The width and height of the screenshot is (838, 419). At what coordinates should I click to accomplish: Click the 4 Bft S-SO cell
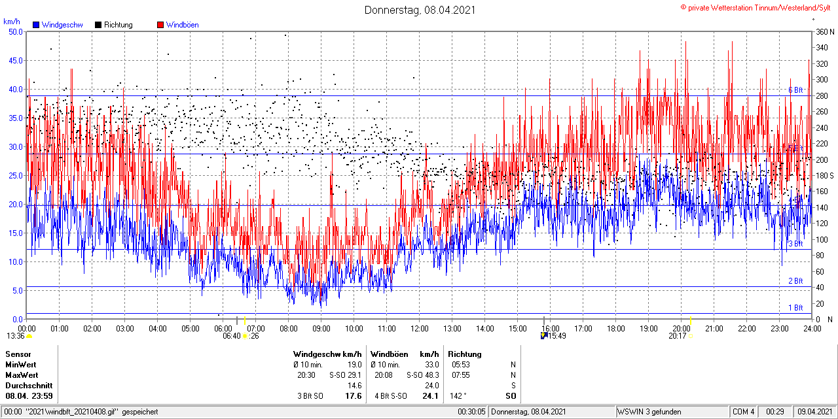(x=391, y=396)
